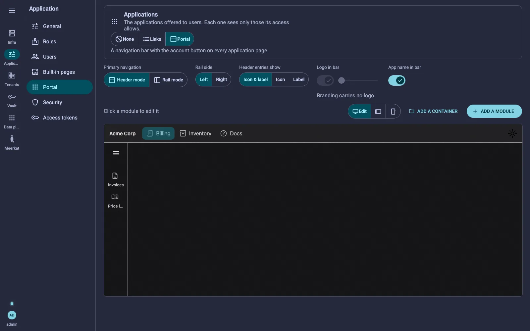Screen dimensions: 530x331
Task: Set rail side to Right
Action: coord(221,79)
